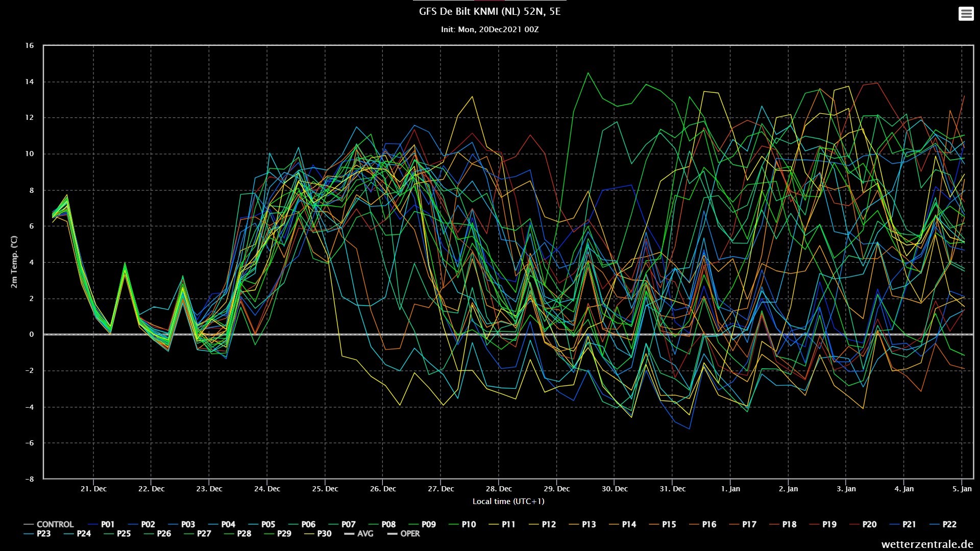Image resolution: width=980 pixels, height=551 pixels.
Task: Hide the P11 yellow series
Action: pyautogui.click(x=502, y=524)
